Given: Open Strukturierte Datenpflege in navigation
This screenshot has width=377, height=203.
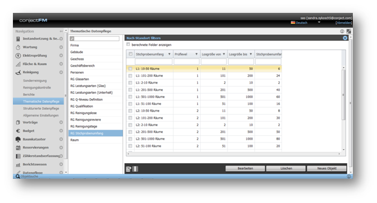Looking at the screenshot, I should 41,108.
